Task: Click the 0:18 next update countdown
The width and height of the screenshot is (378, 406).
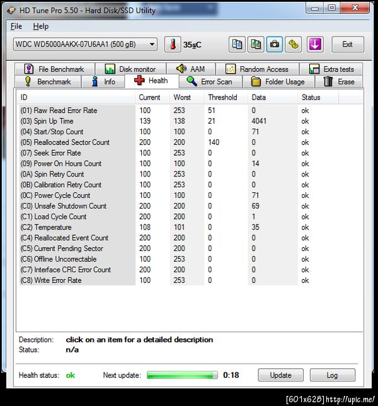Action: (231, 375)
